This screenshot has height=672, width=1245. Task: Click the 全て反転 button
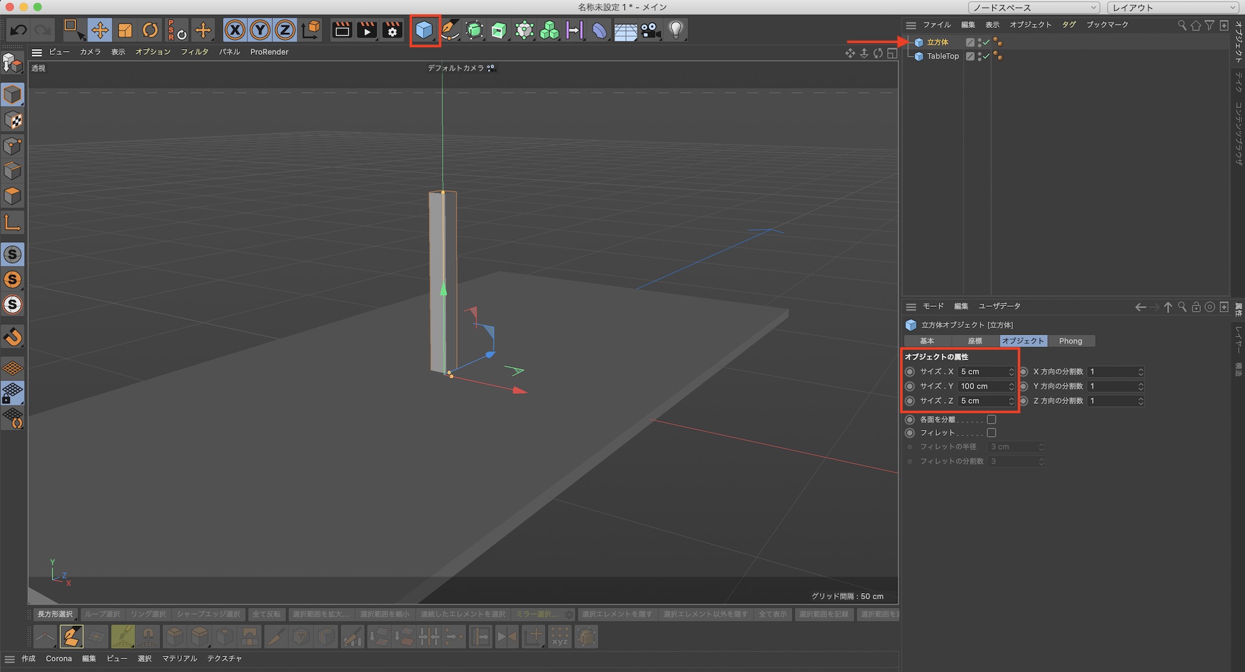(266, 614)
